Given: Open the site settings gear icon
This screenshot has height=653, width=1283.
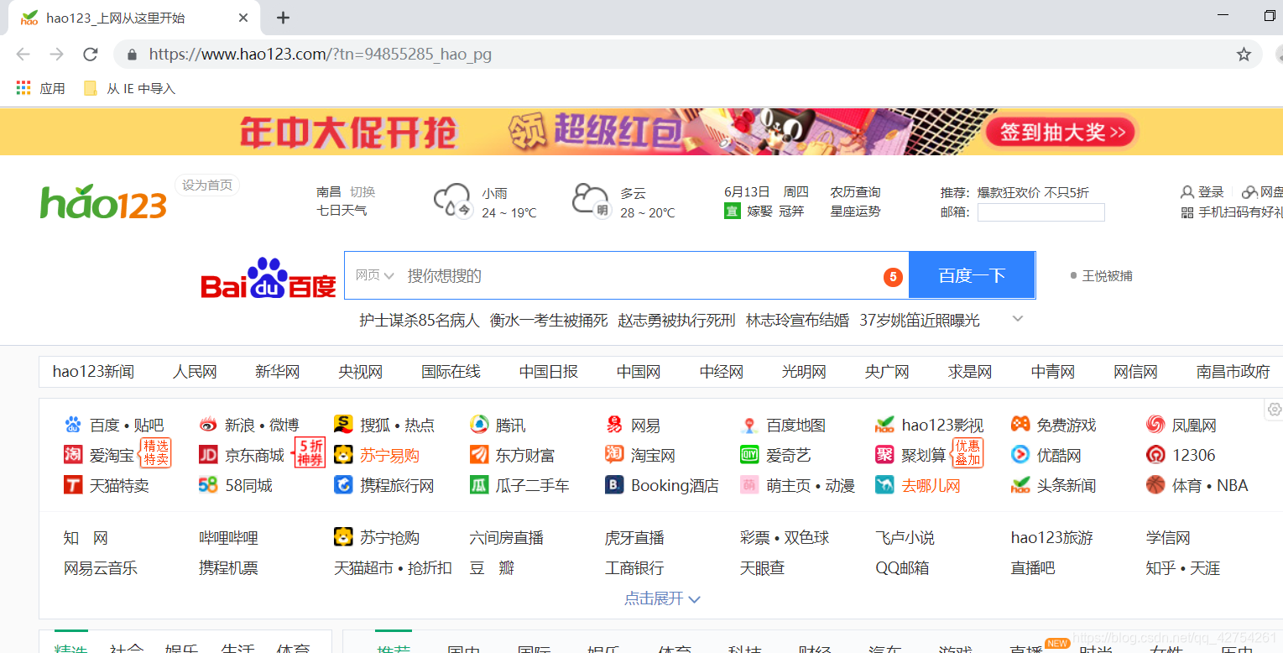Looking at the screenshot, I should pyautogui.click(x=1275, y=410).
